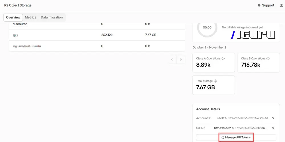Open the discourse bucket link
This screenshot has width=285, height=142.
pos(20,24)
